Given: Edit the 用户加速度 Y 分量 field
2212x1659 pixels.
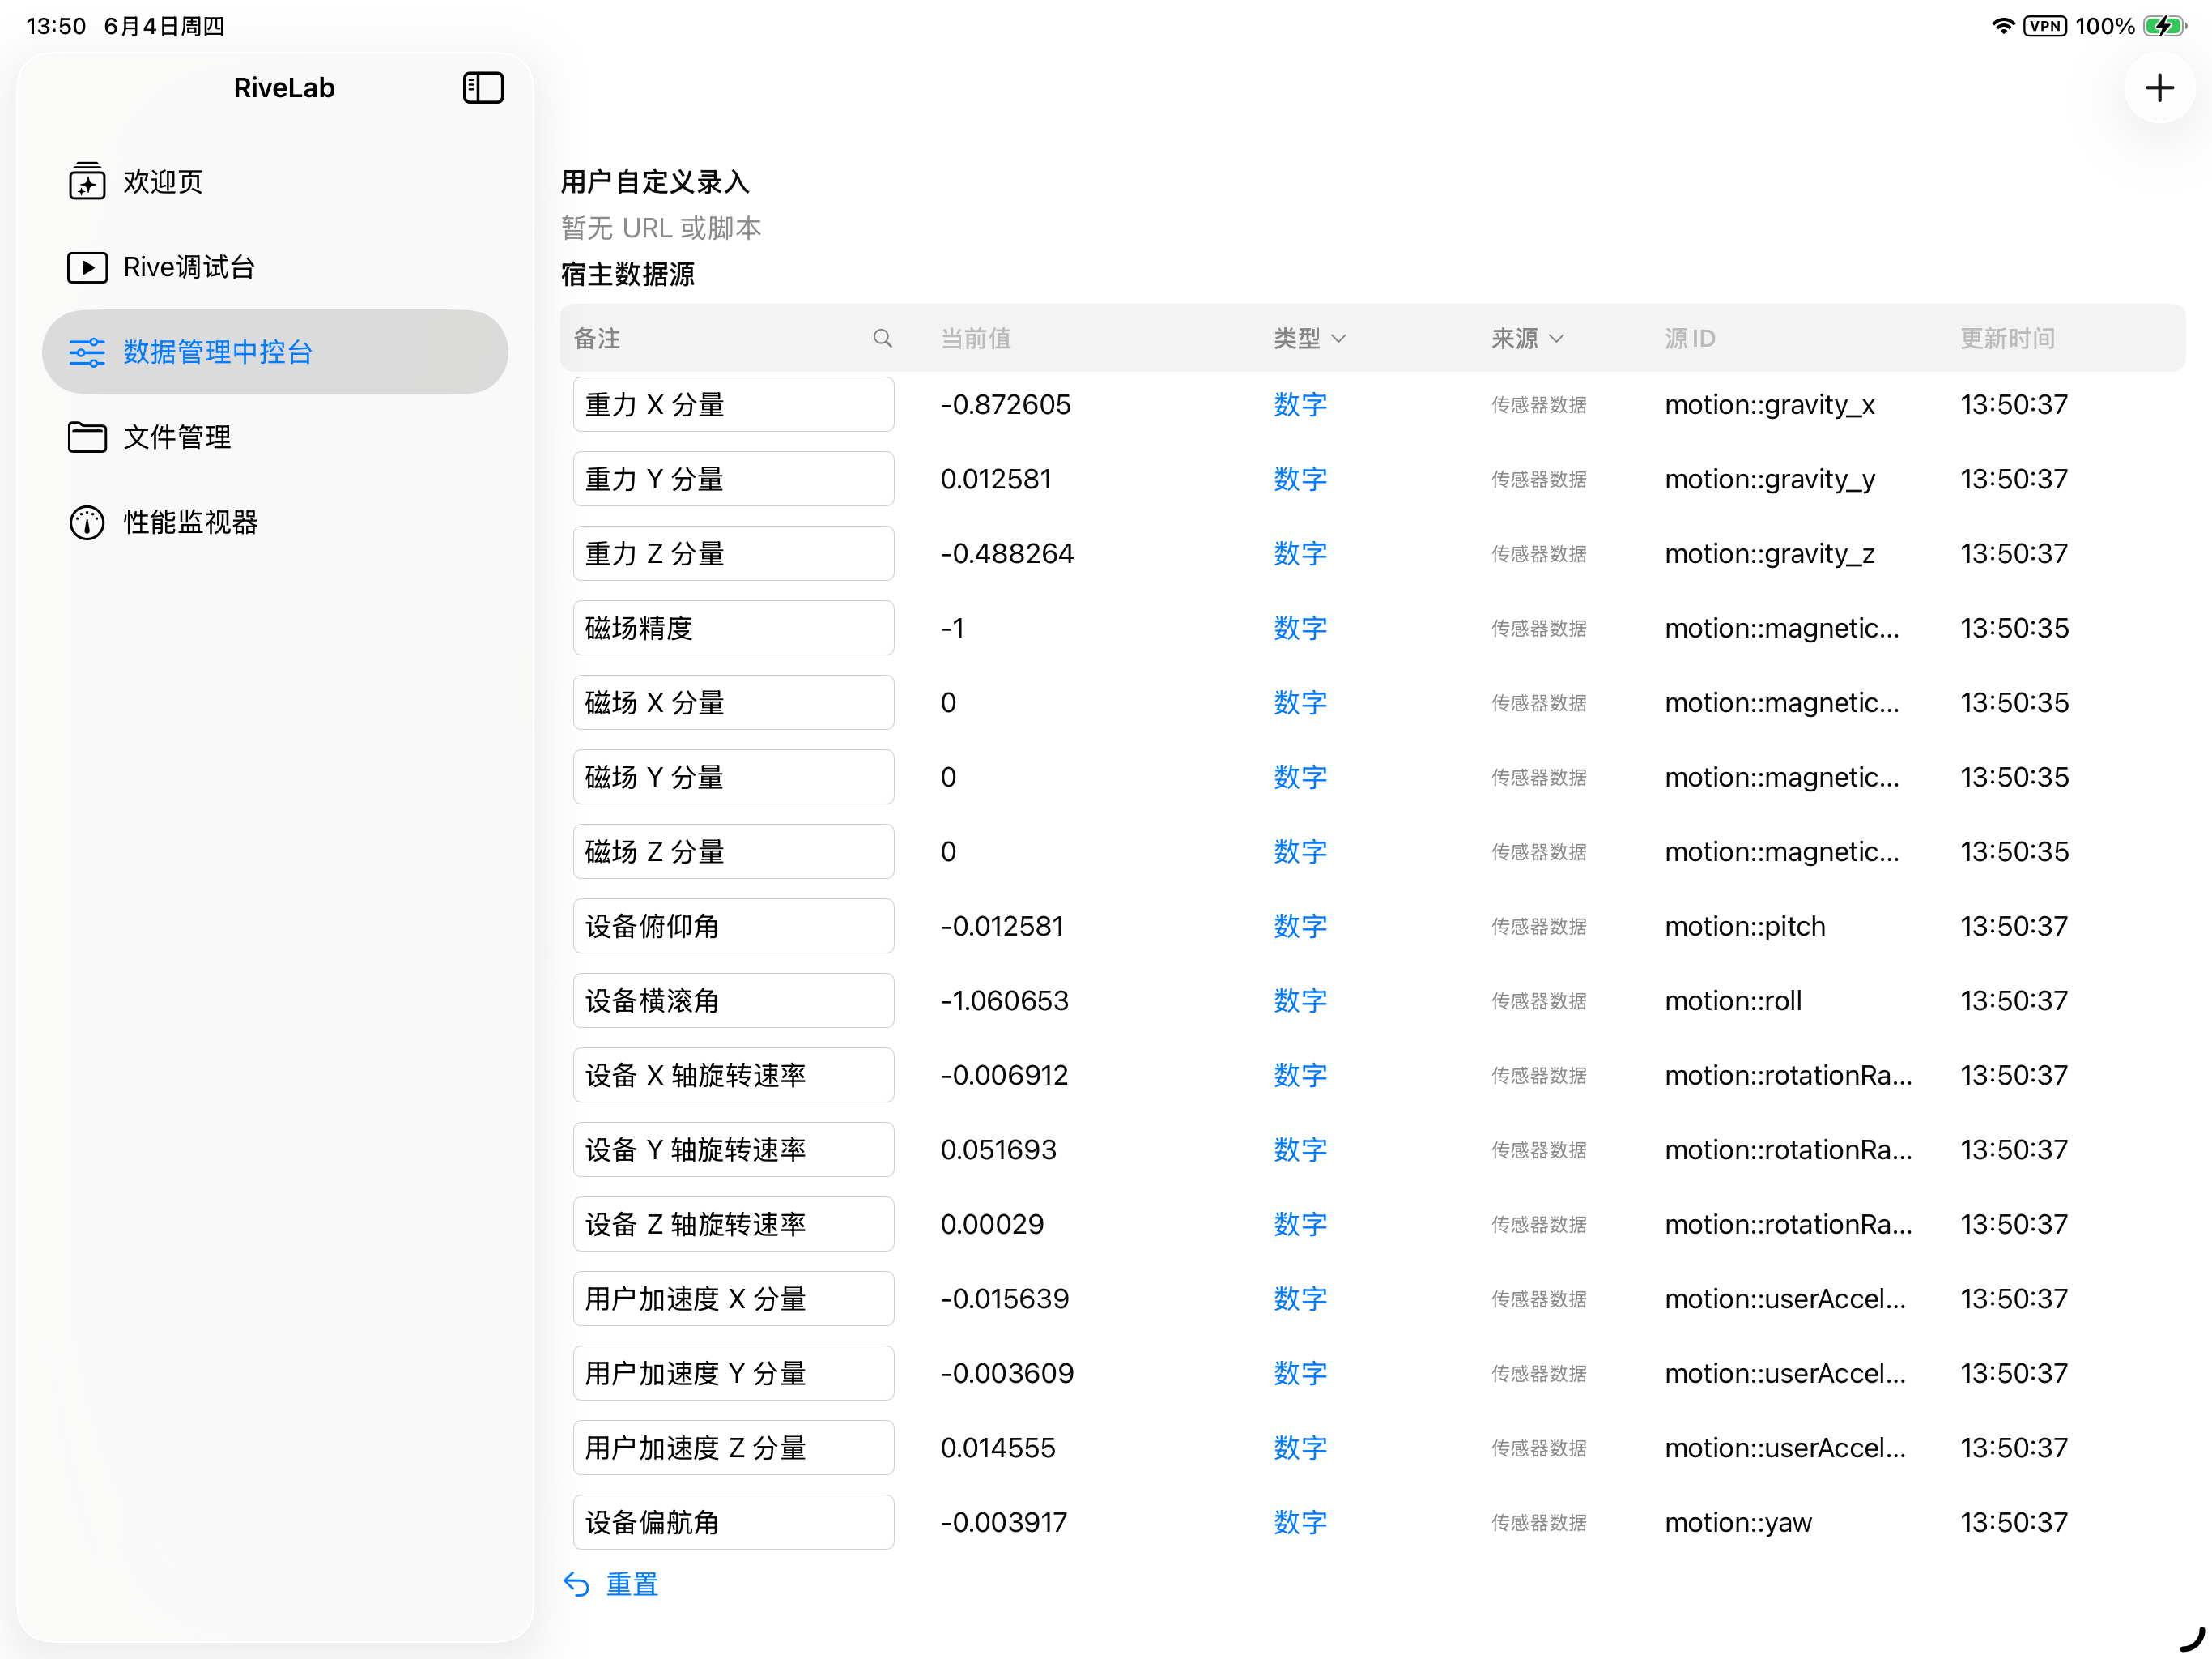Looking at the screenshot, I should pos(733,1374).
